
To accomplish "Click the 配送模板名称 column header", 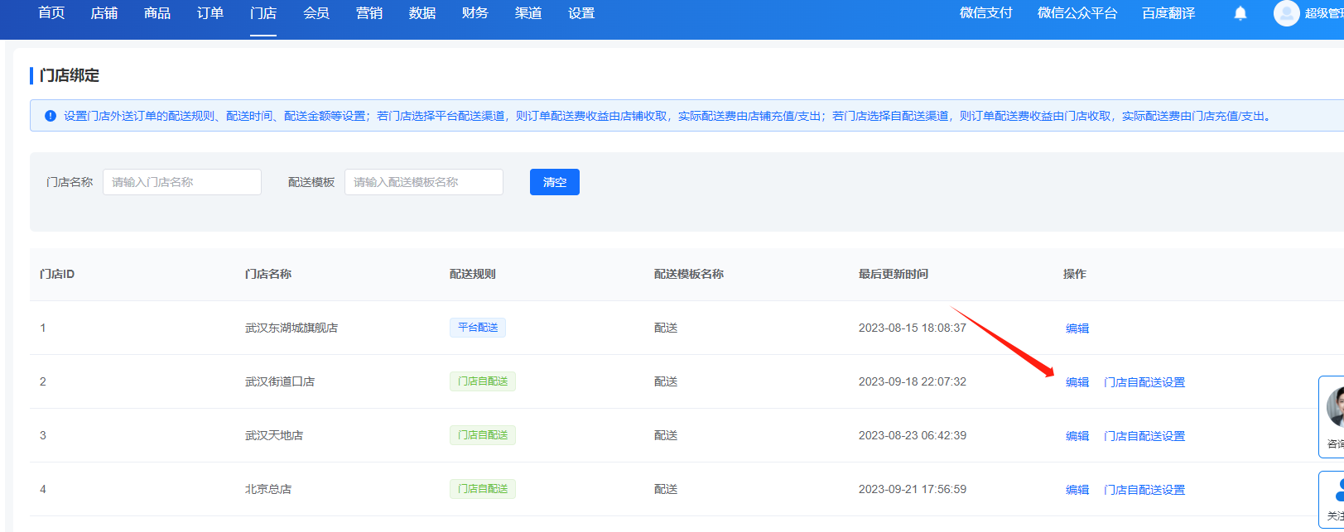I will (689, 274).
